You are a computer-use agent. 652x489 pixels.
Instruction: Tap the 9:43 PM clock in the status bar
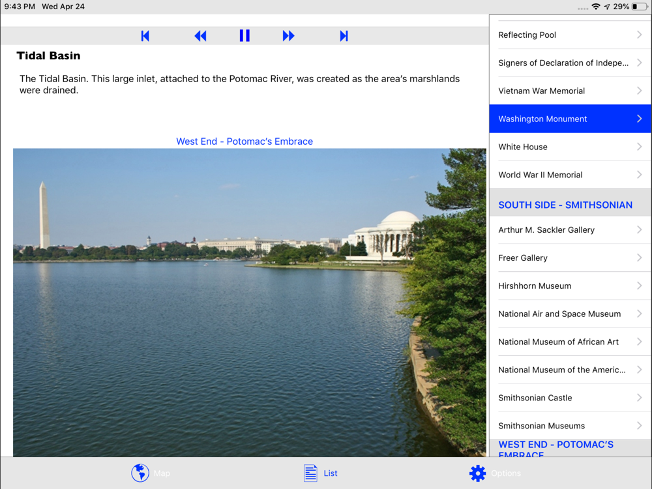[20, 7]
